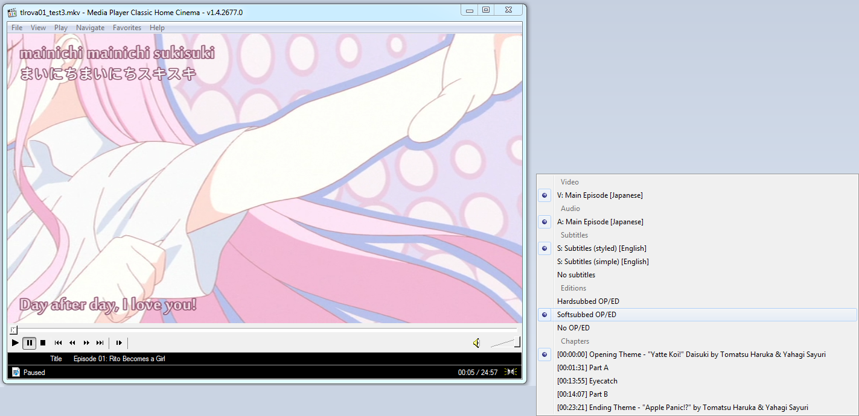Switch to Hardsubbed OP/ED edition

697,301
